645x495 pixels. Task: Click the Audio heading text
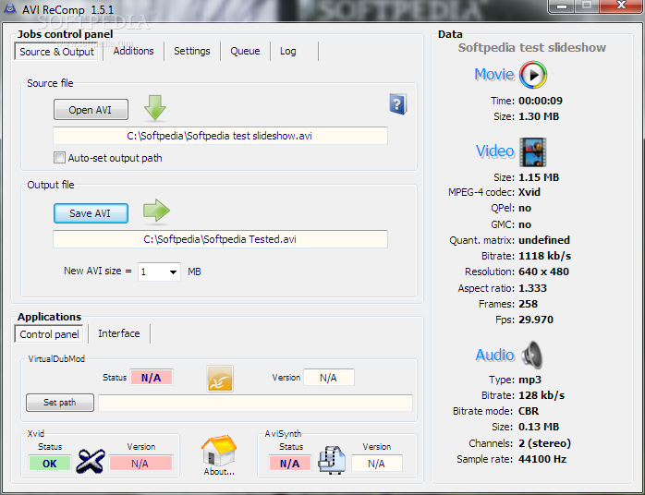pos(495,355)
